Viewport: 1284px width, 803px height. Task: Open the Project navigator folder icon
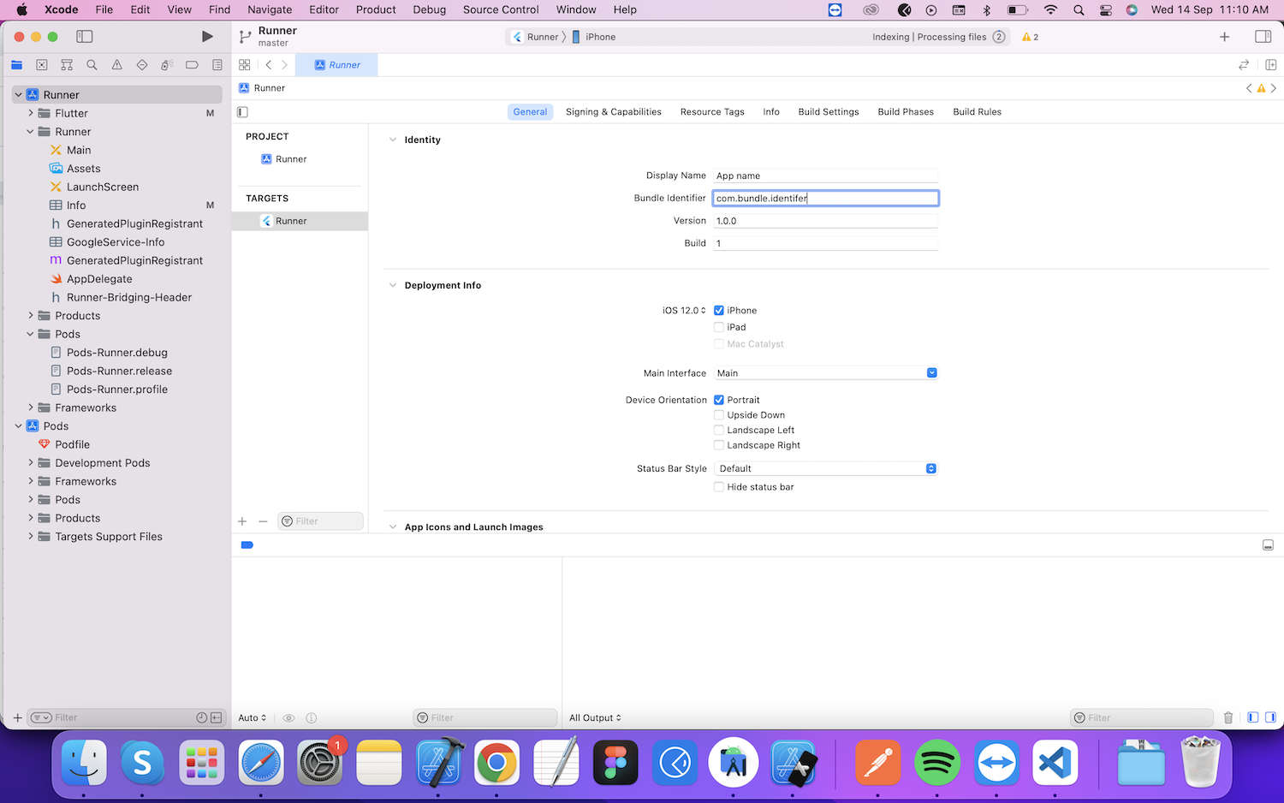[16, 65]
